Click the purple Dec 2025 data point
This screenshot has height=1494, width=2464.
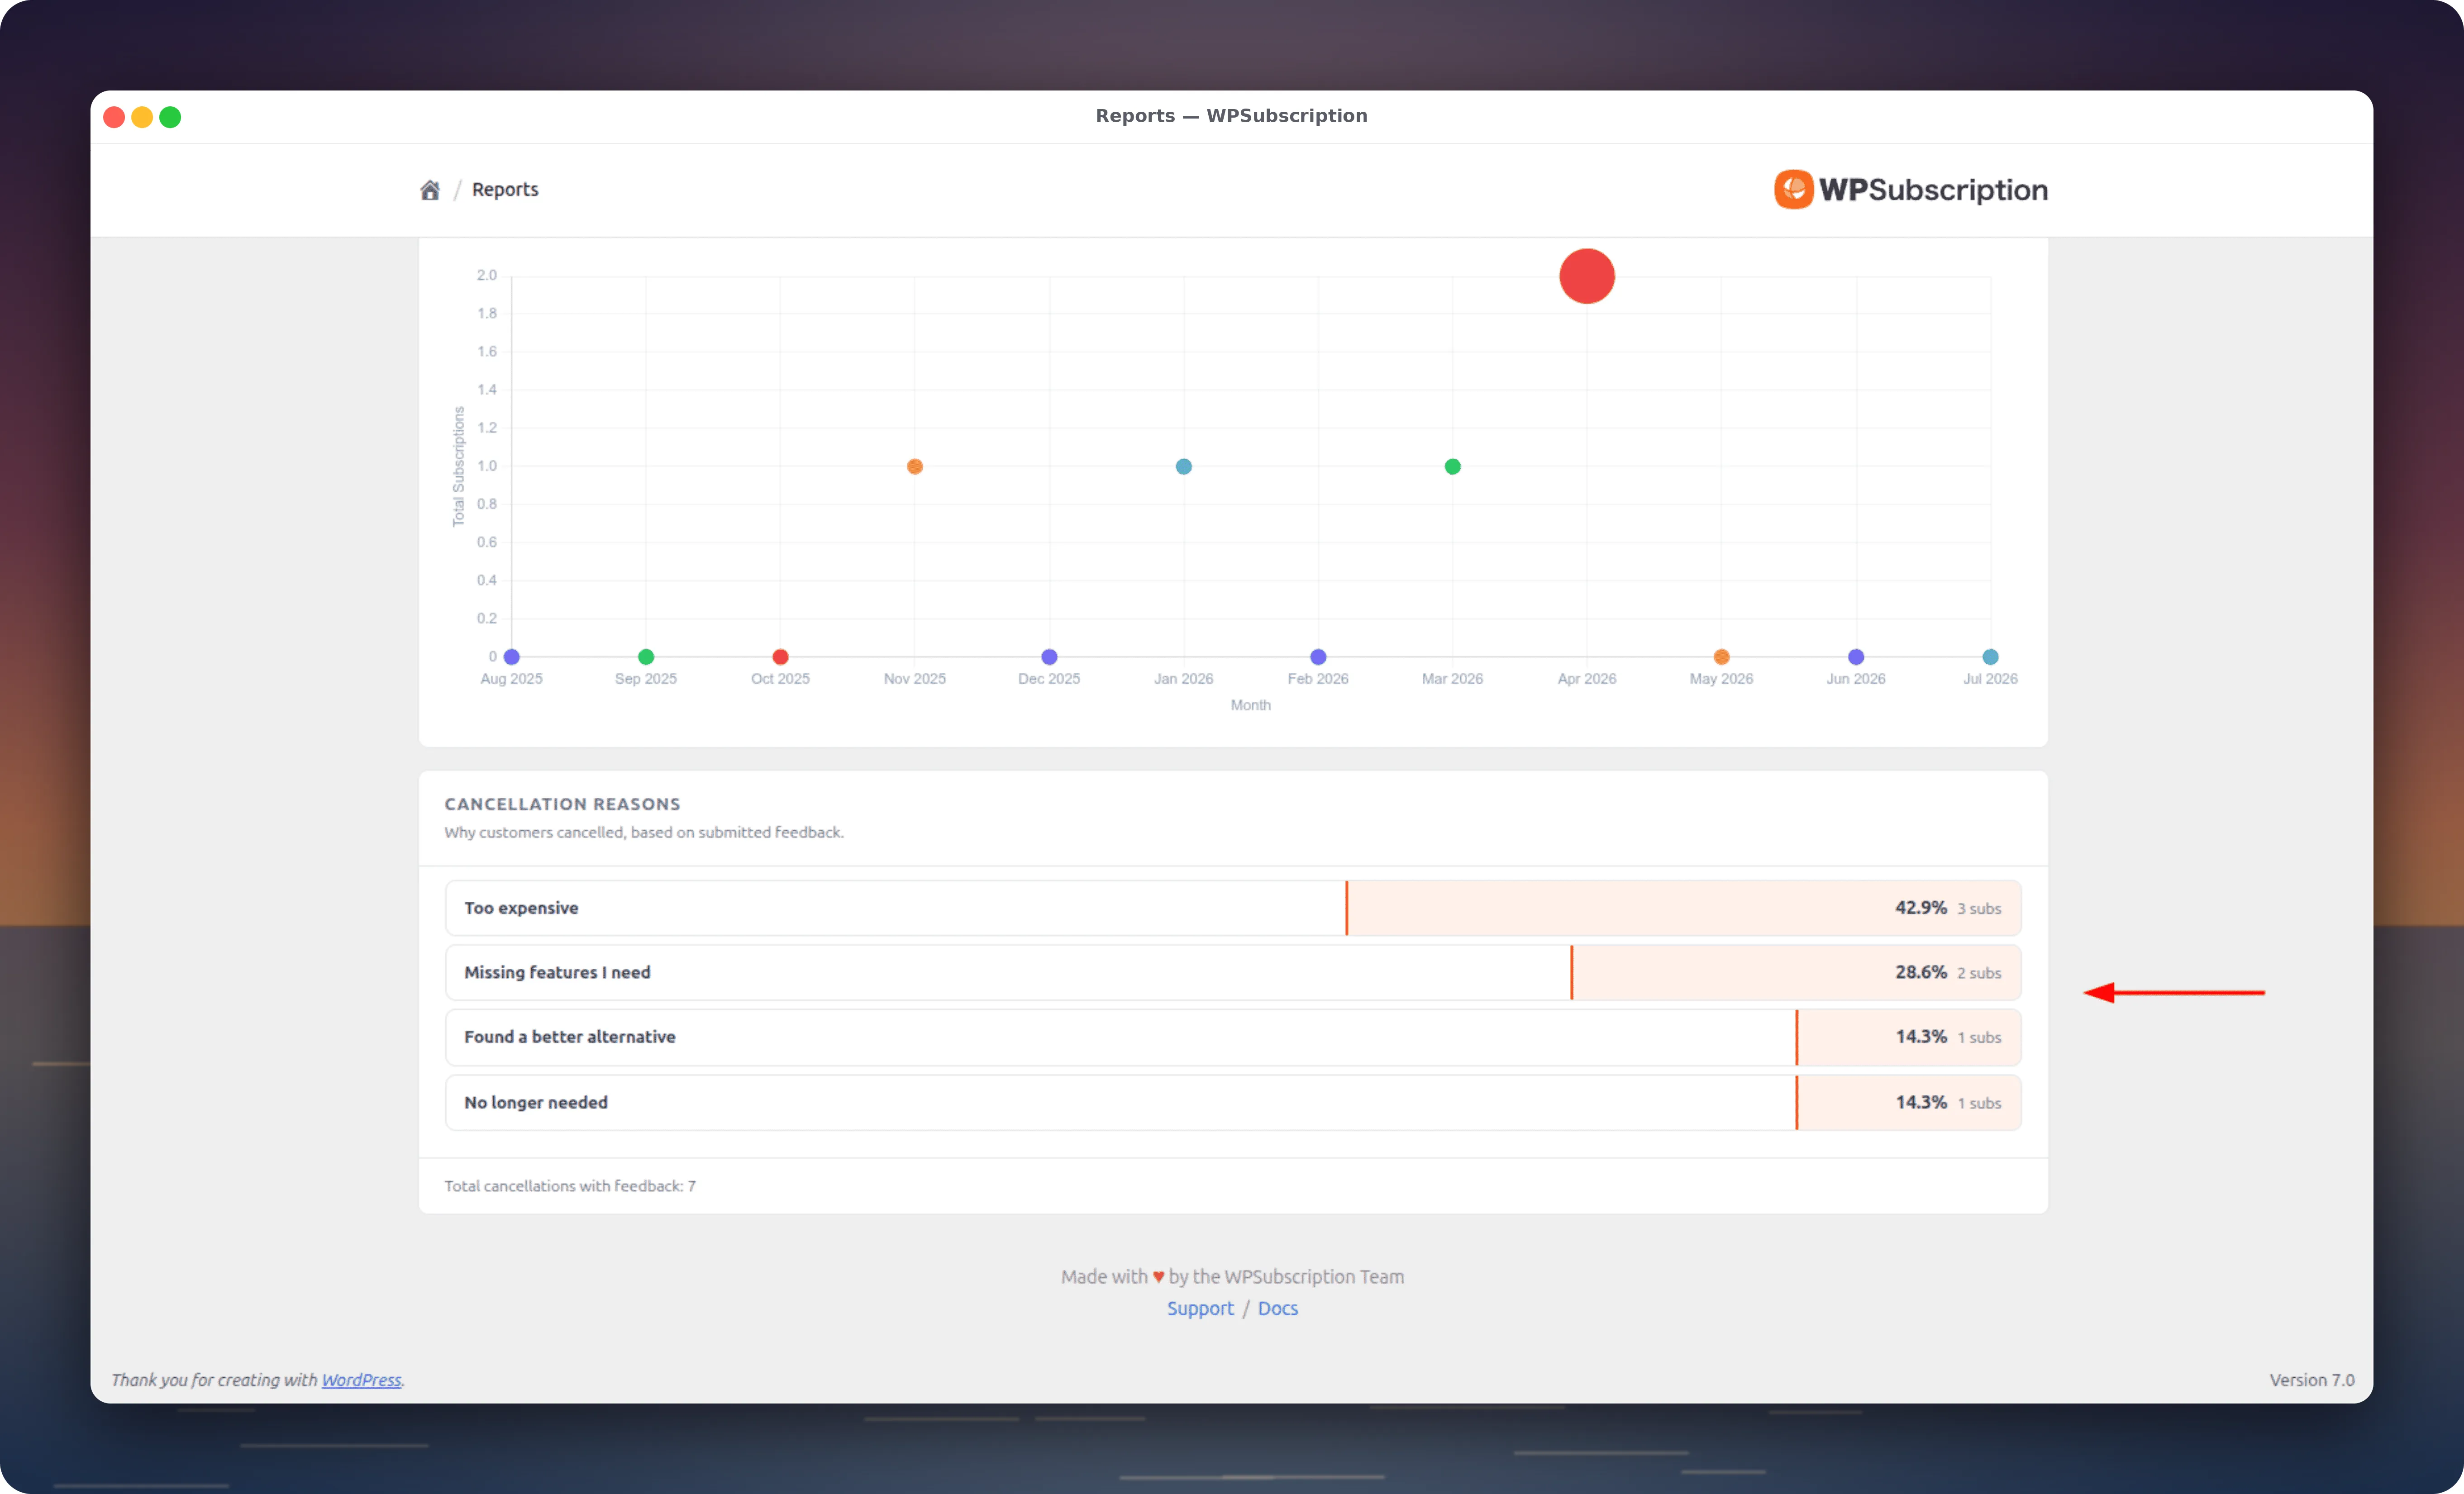pyautogui.click(x=1049, y=657)
